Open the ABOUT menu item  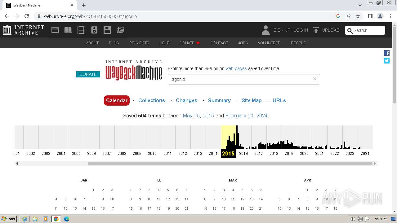(x=92, y=43)
